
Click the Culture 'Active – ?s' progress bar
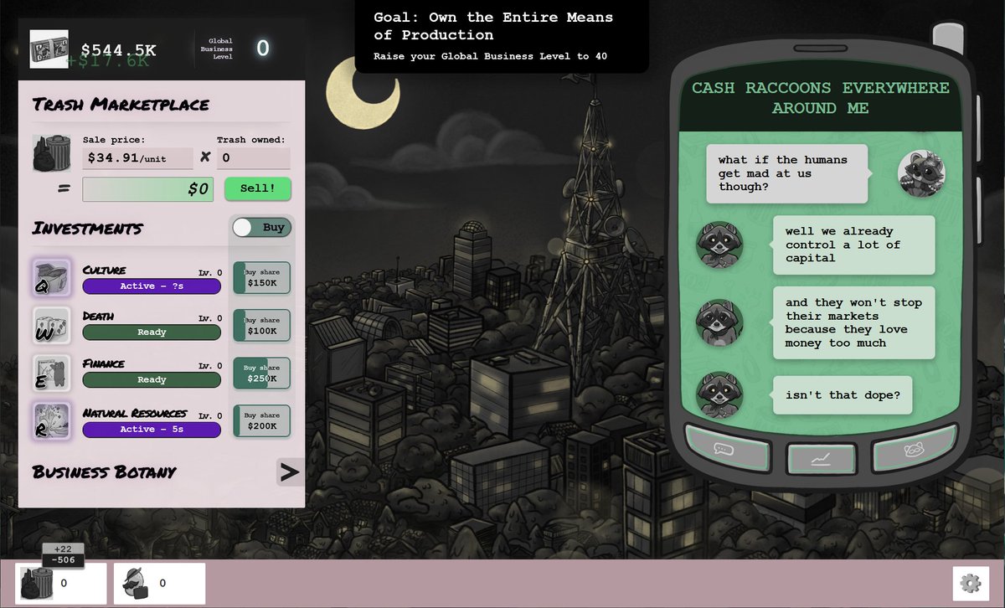pos(152,286)
